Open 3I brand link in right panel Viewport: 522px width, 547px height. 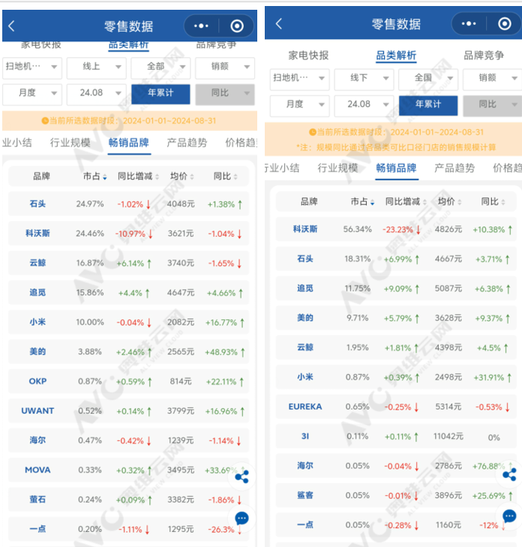point(305,437)
